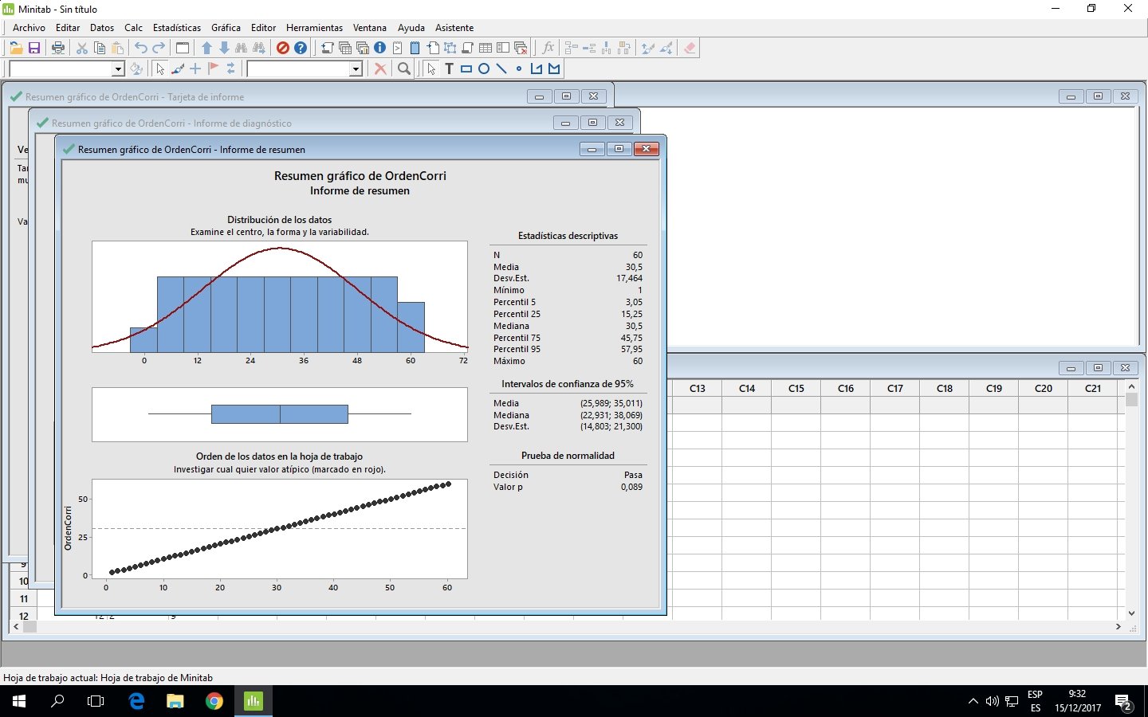
Task: Maximize the Informe de resumen window
Action: point(619,149)
